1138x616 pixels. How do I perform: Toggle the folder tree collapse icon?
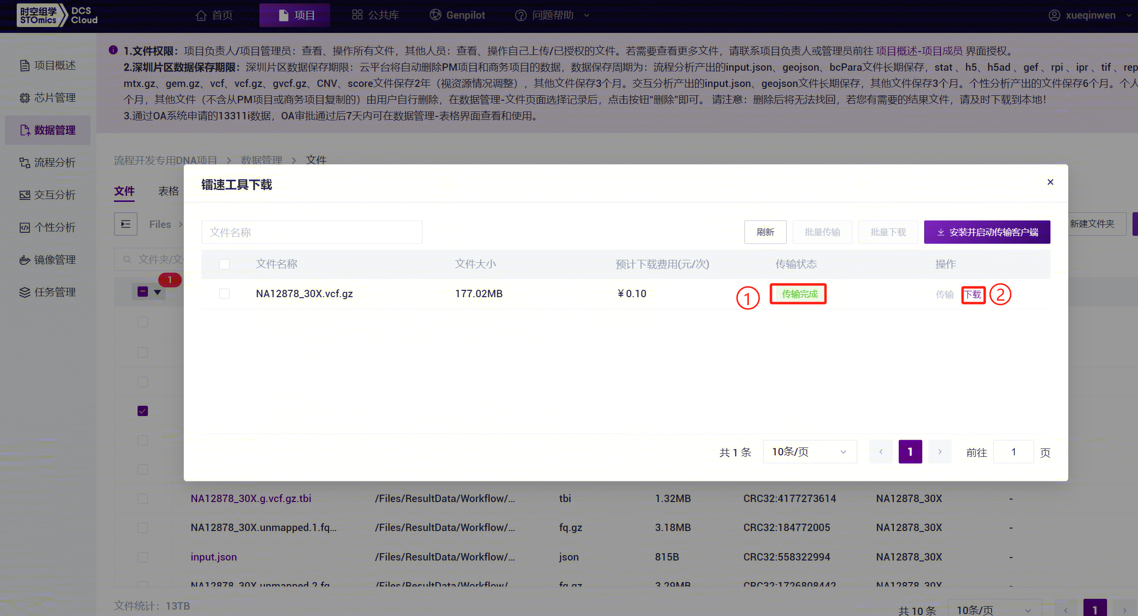pyautogui.click(x=126, y=224)
